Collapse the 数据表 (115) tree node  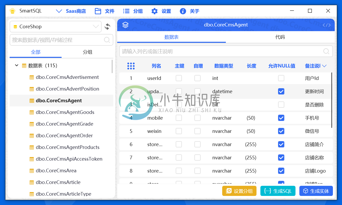click(x=17, y=65)
